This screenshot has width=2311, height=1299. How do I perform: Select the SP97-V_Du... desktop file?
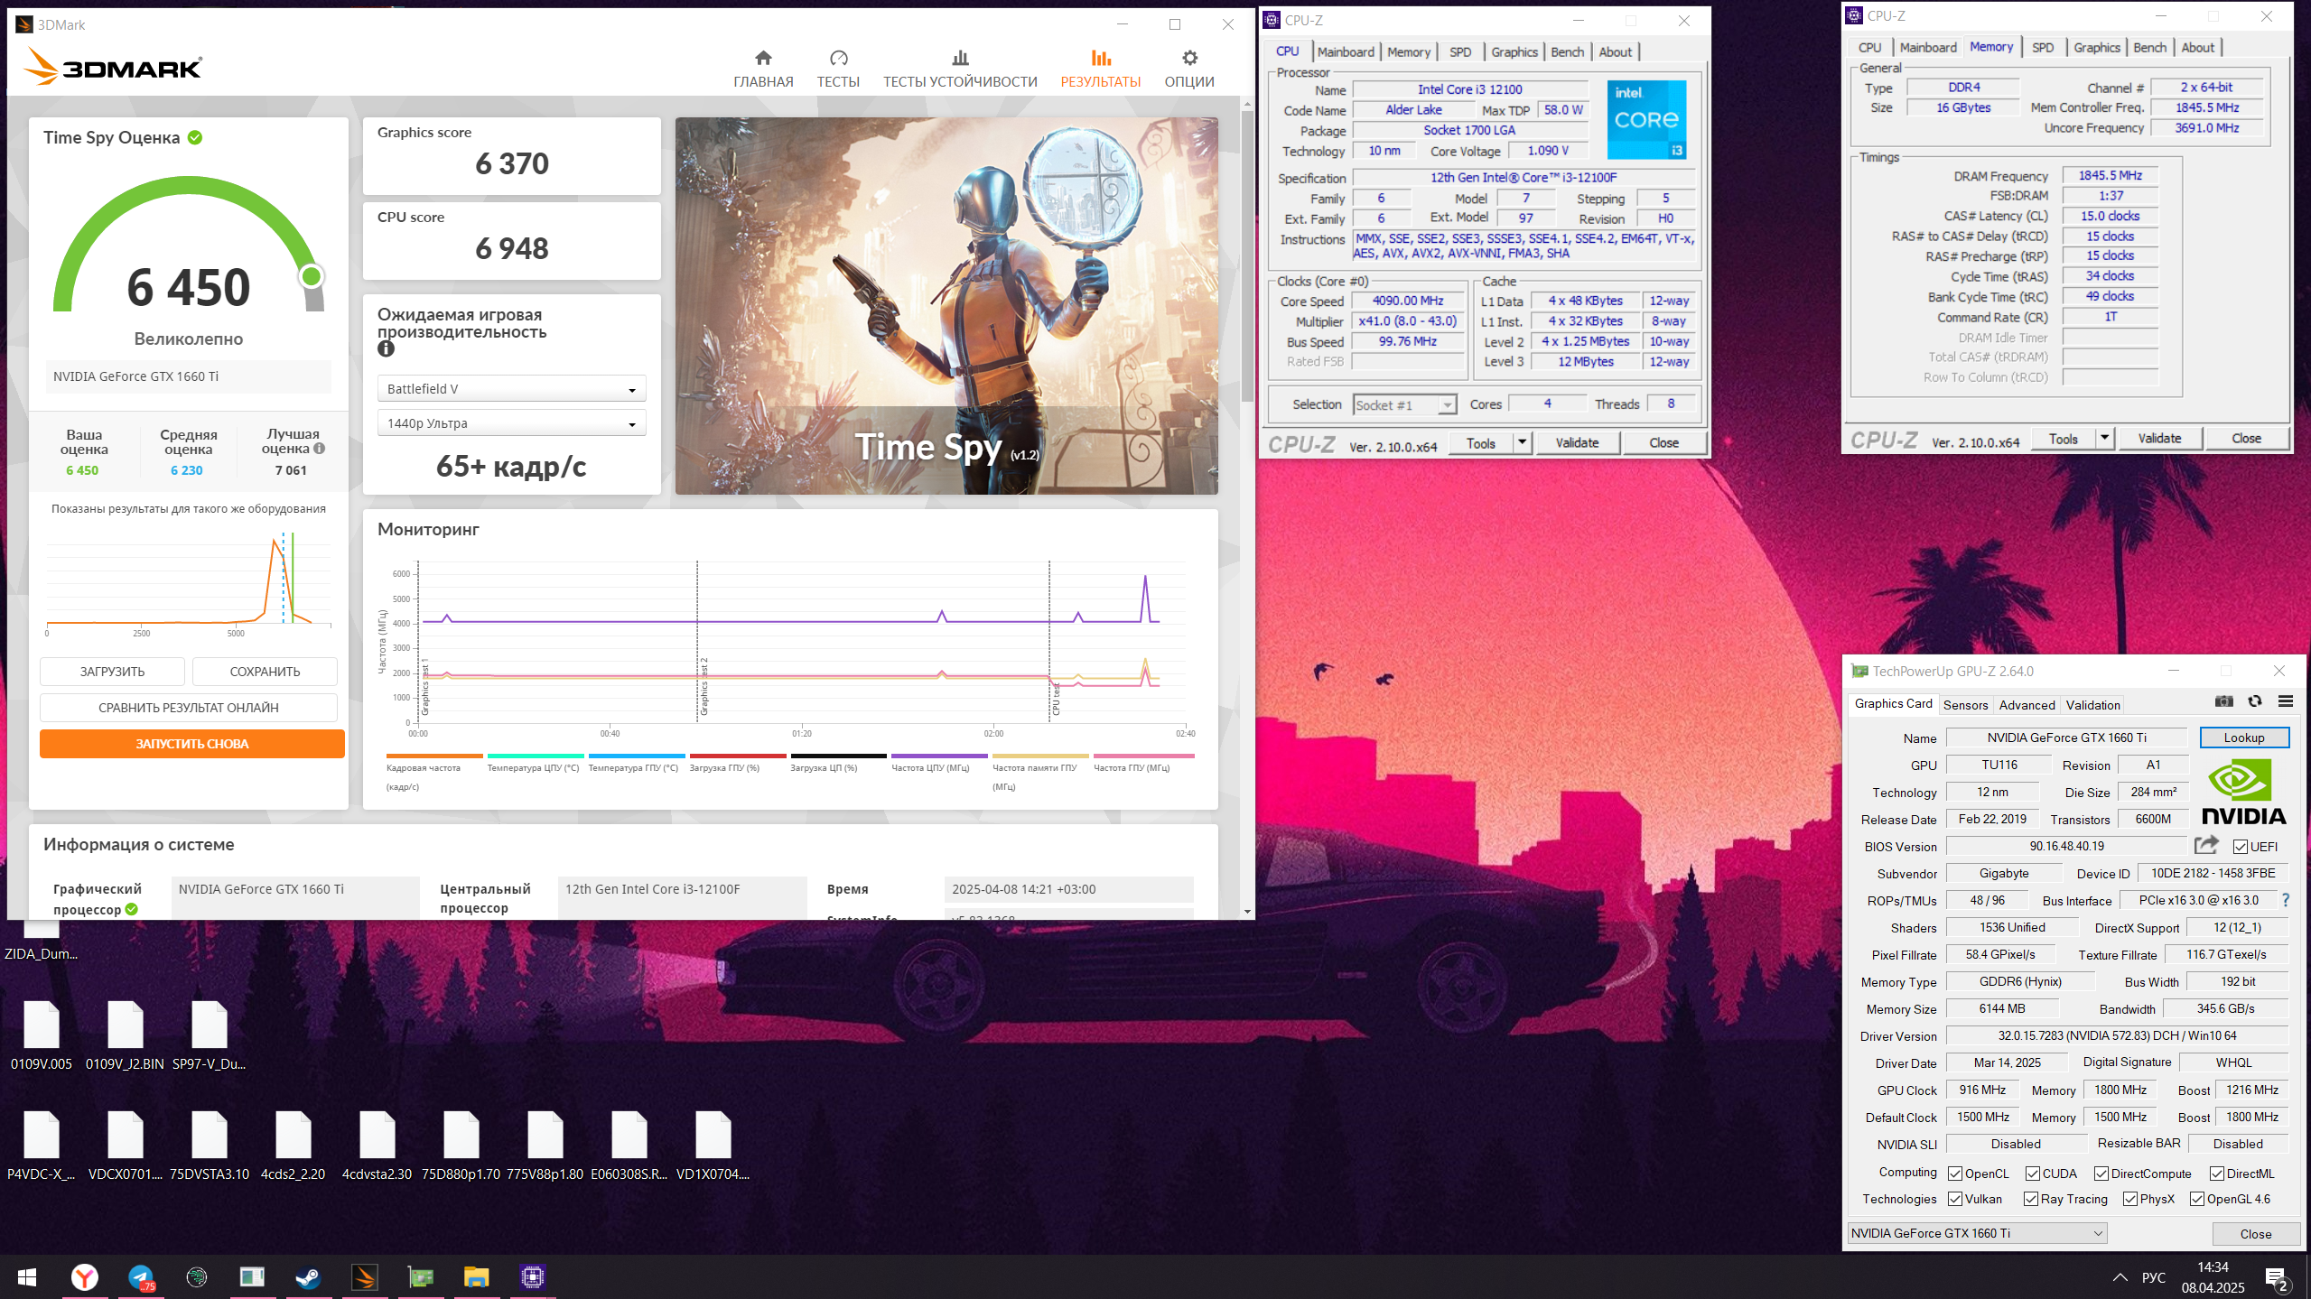[x=210, y=1036]
